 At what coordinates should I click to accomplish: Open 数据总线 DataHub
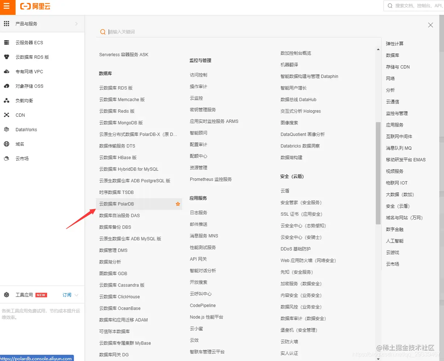pos(298,100)
